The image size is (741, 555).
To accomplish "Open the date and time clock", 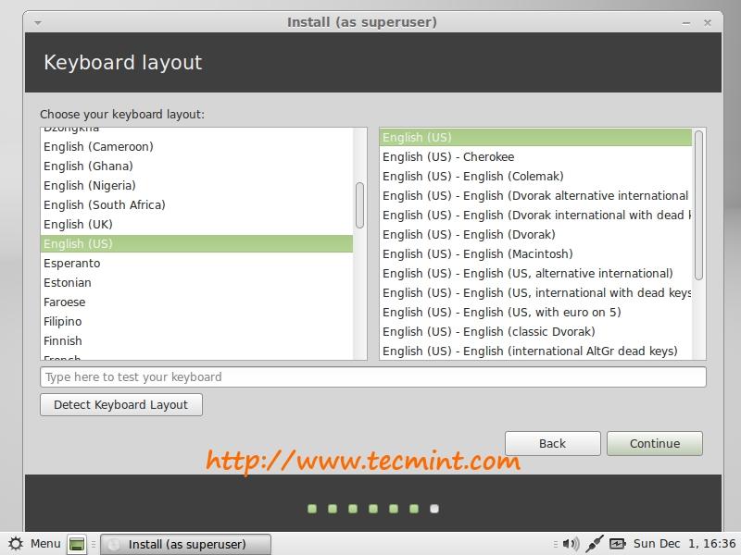I will tap(684, 544).
